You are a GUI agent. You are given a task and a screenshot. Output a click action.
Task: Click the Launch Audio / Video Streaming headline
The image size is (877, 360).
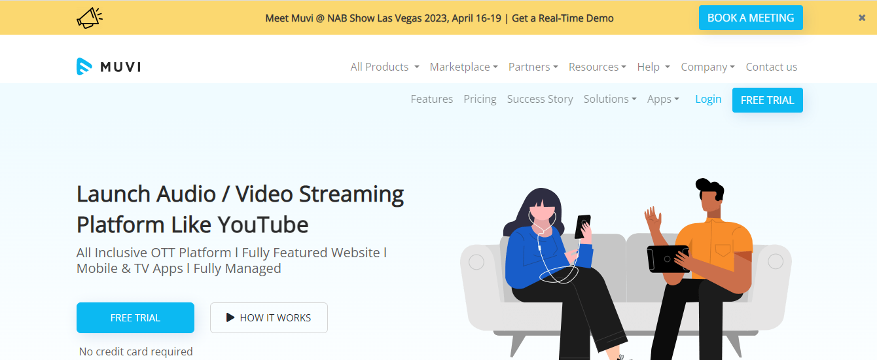click(240, 209)
